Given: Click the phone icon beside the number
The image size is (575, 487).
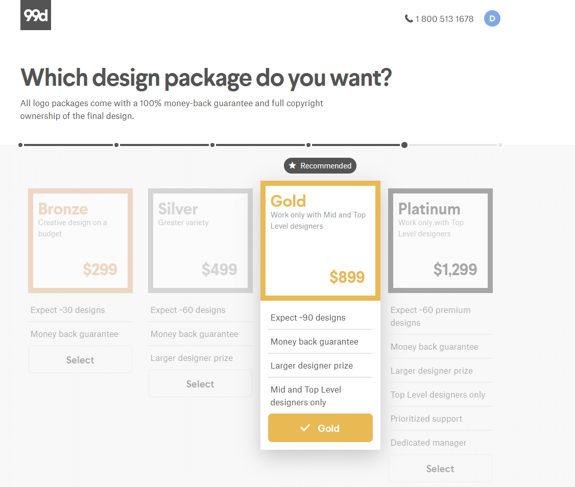Looking at the screenshot, I should (409, 18).
